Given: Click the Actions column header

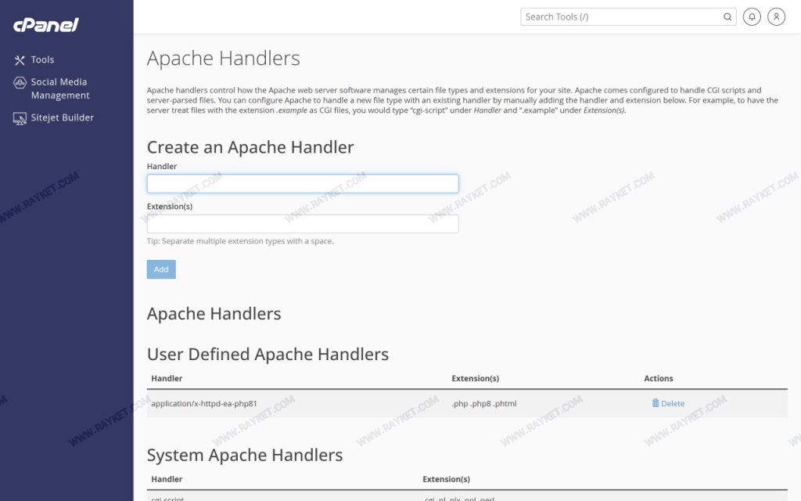Looking at the screenshot, I should (659, 378).
